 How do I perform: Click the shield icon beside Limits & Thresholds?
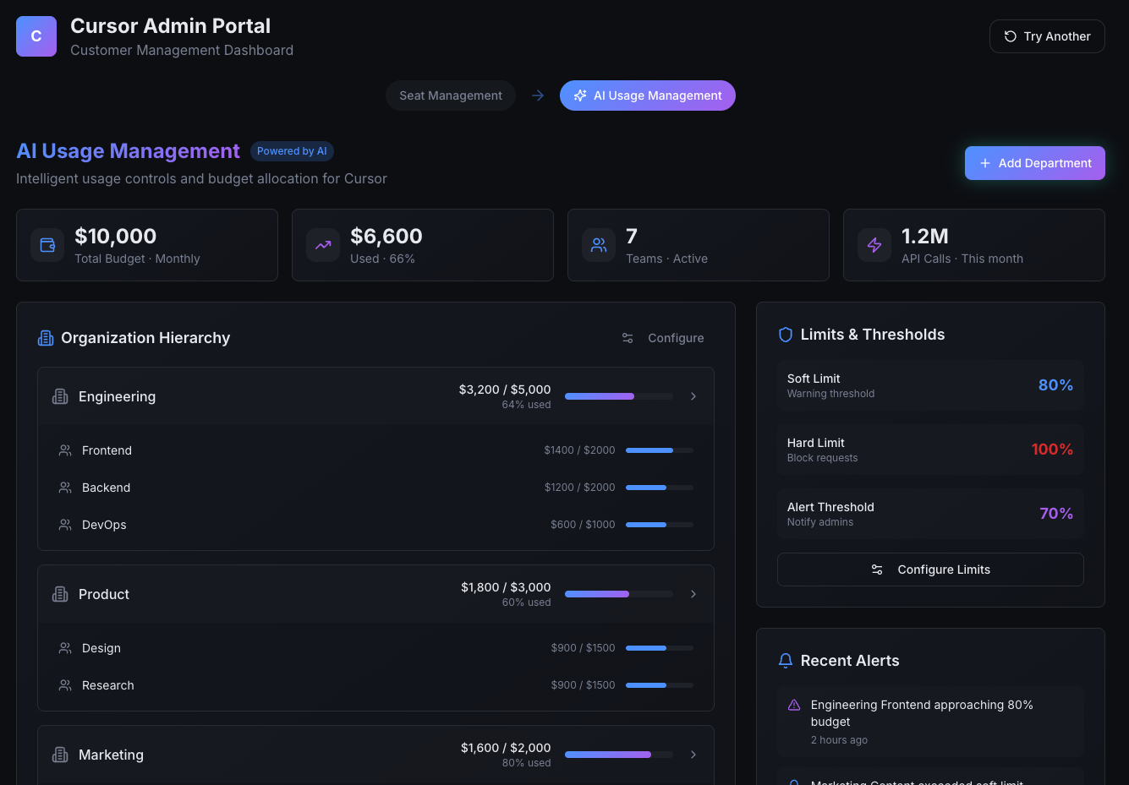[x=786, y=335]
